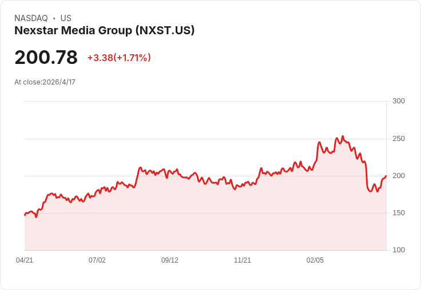The image size is (421, 290).
Task: Click the 11/21 date axis label
Action: pyautogui.click(x=243, y=260)
